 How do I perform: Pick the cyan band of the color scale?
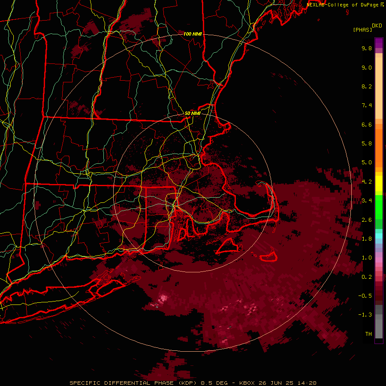tap(379, 236)
